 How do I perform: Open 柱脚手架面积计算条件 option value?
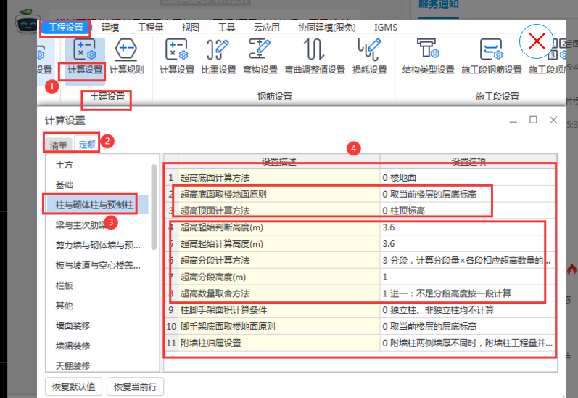[x=468, y=310]
